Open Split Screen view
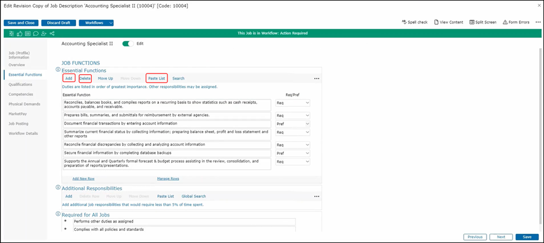 point(482,22)
